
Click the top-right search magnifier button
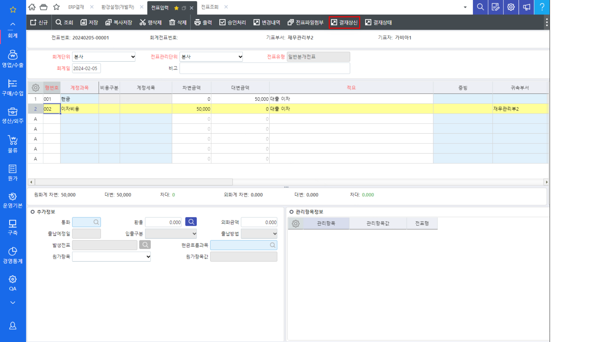click(x=480, y=7)
